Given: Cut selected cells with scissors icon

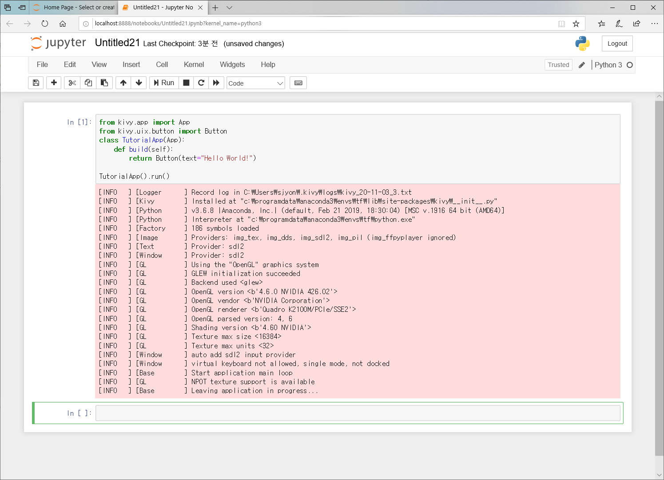Looking at the screenshot, I should coord(72,83).
